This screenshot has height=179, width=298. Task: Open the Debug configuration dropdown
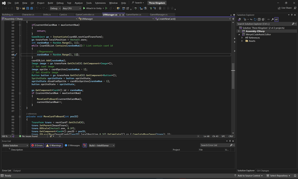55,8
